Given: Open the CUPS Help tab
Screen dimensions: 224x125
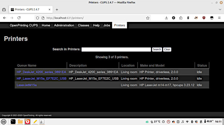Looking at the screenshot, I should coord(96,25).
